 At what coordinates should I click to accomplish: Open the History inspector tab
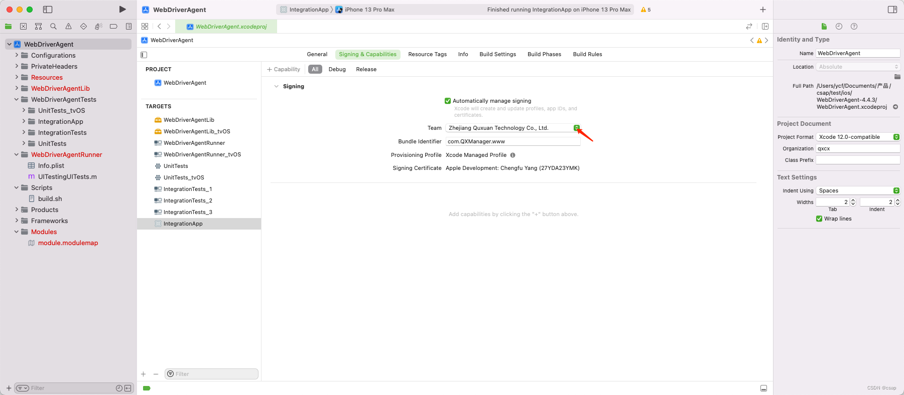pyautogui.click(x=839, y=26)
